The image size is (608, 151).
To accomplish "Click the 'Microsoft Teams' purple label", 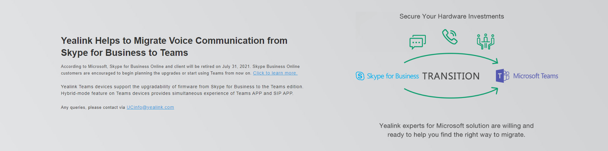I will tap(536, 76).
